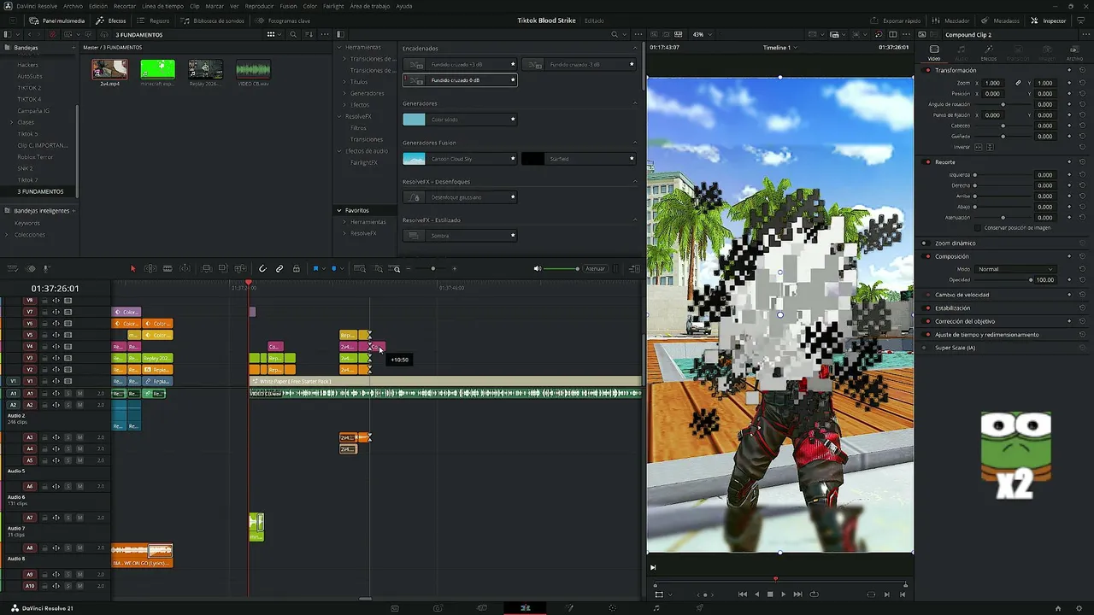Select the timeline selection arrow tool
The height and width of the screenshot is (615, 1094).
(132, 269)
